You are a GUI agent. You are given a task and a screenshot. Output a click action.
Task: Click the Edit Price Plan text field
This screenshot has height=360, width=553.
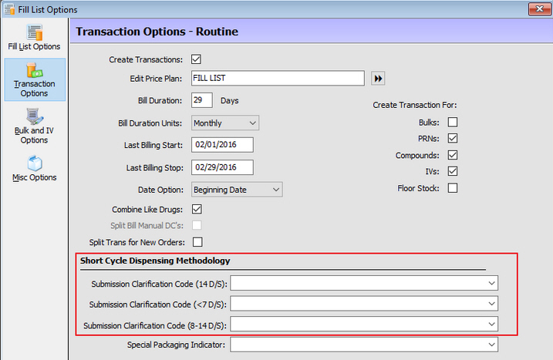277,79
